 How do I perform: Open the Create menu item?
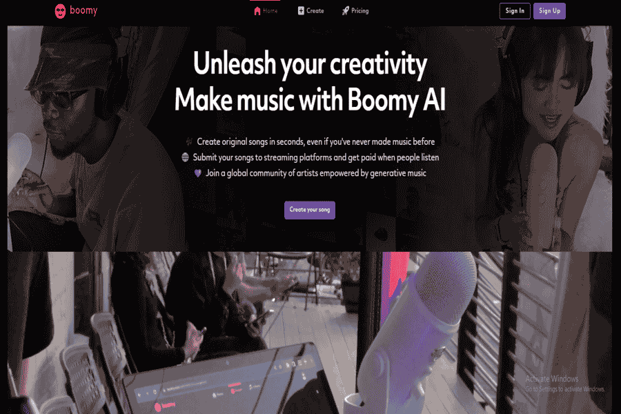pyautogui.click(x=311, y=11)
